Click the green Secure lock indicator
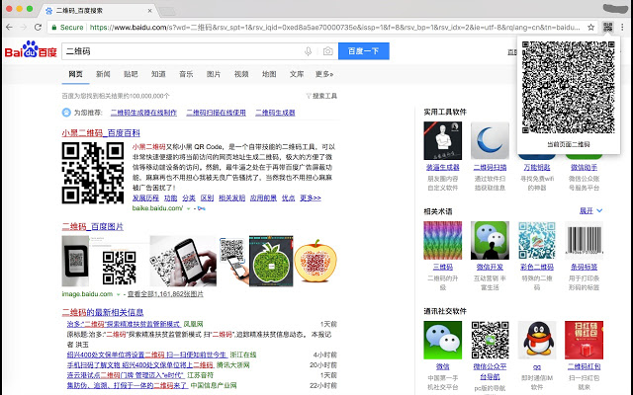This screenshot has width=633, height=395. coord(67,27)
